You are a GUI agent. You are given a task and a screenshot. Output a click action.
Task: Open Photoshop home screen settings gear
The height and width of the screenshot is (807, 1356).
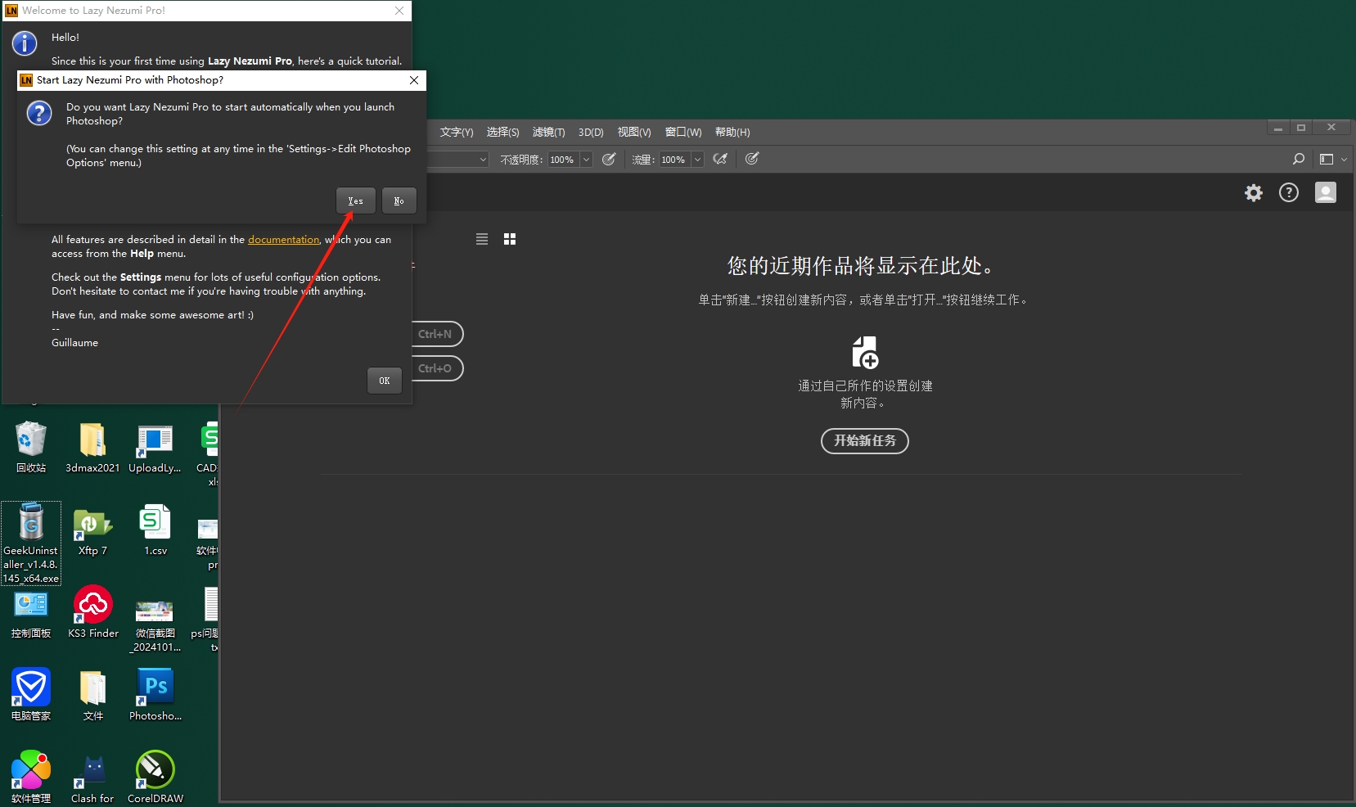[1254, 193]
